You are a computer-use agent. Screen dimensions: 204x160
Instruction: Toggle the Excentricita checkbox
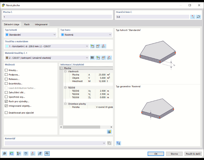pos(6,84)
